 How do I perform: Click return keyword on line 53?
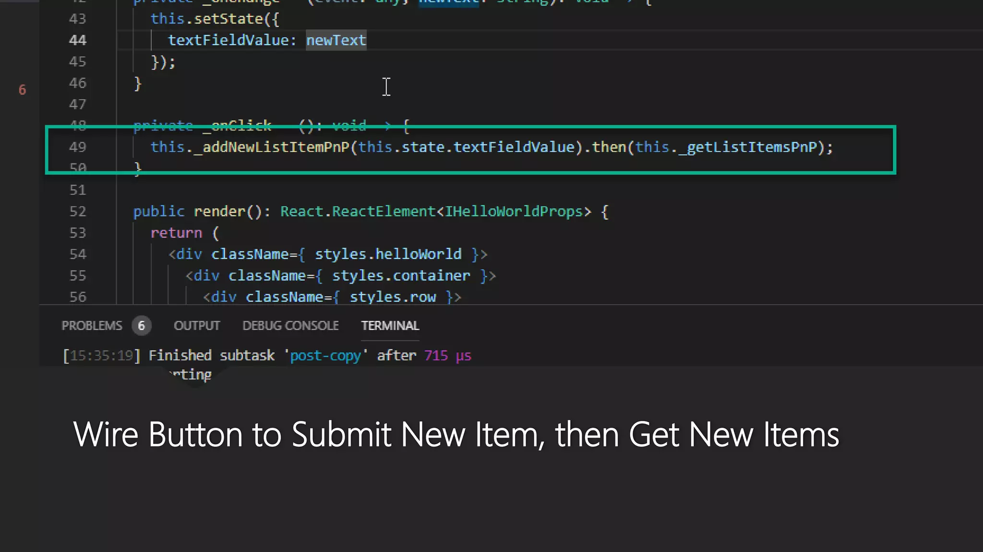tap(176, 233)
